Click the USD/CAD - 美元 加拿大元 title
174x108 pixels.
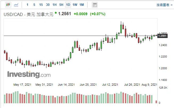coord(29,14)
